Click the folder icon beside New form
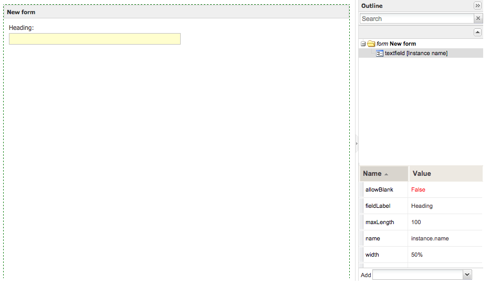This screenshot has width=490, height=285. coord(371,44)
